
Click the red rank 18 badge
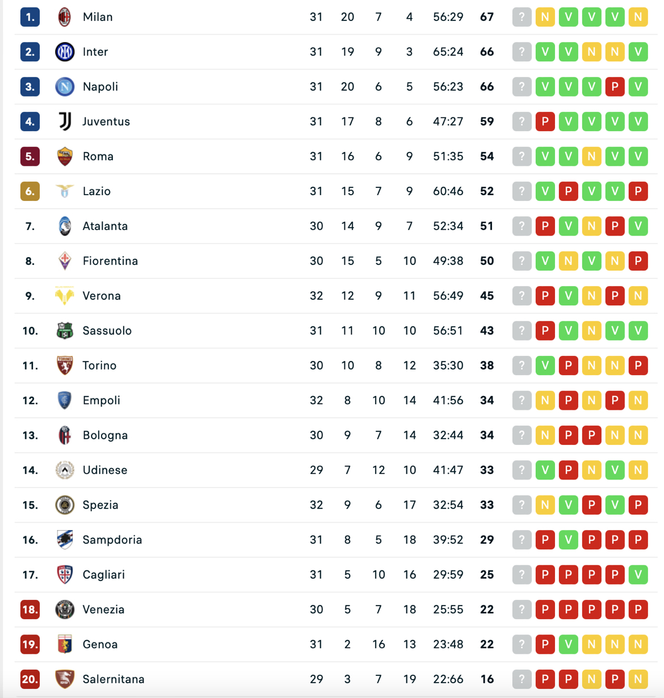(x=30, y=609)
